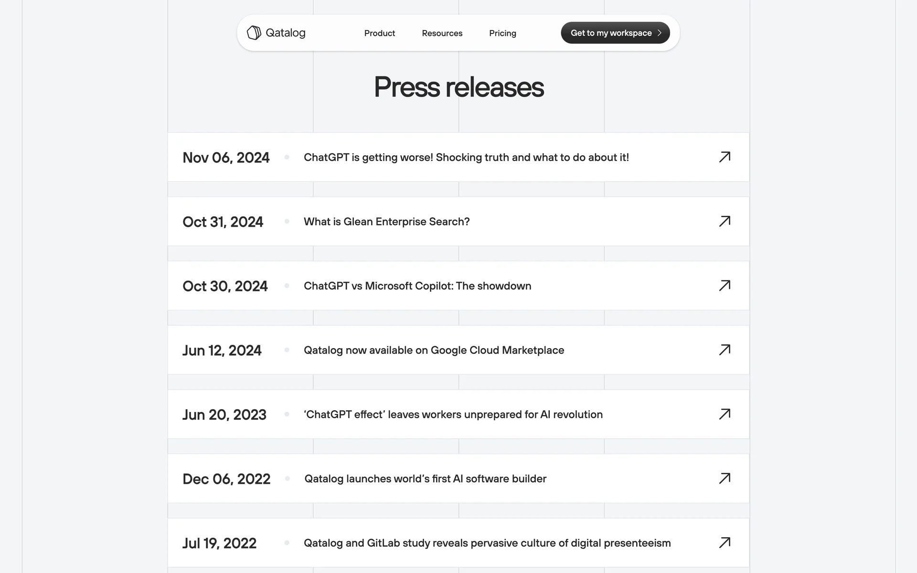This screenshot has width=917, height=573.
Task: Open the Product menu
Action: [380, 33]
